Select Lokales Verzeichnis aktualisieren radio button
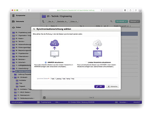The image size is (152, 119). pyautogui.click(x=86, y=63)
